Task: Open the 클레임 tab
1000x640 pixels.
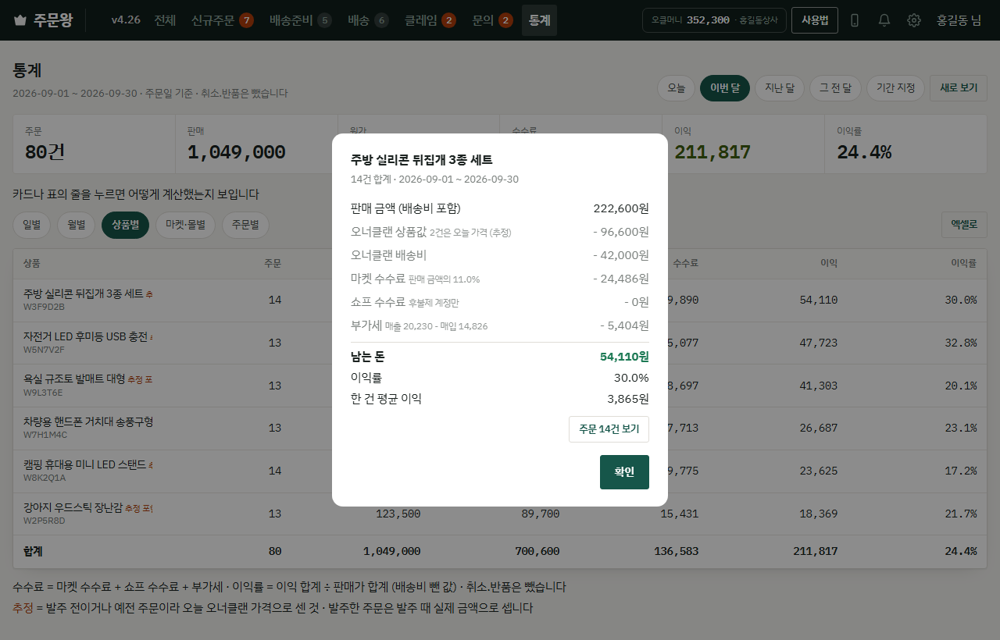Action: (430, 20)
